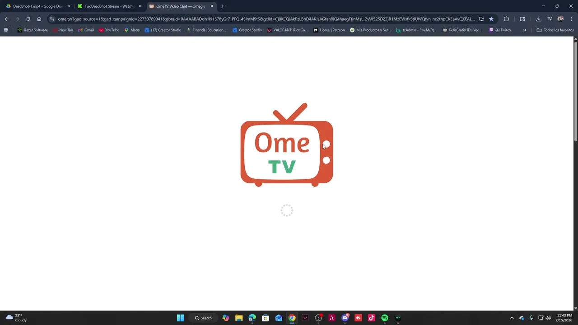Open the weather widget showing 33°F Cloudy
This screenshot has height=325, width=578.
click(16, 318)
